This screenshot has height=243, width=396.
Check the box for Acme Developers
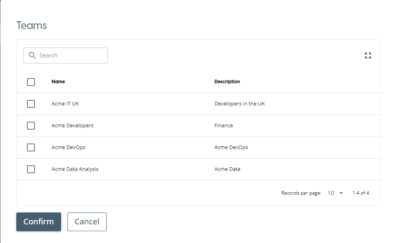pos(31,126)
